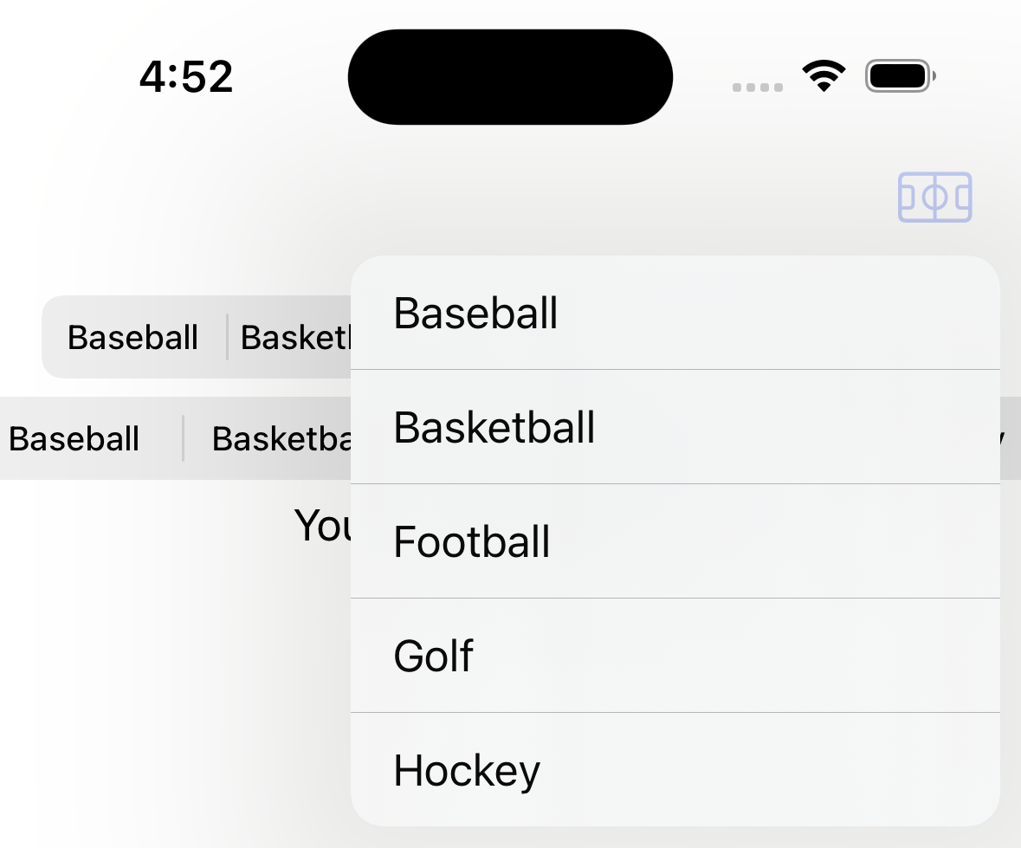This screenshot has width=1021, height=848.
Task: Click the battery indicator icon
Action: coord(900,76)
